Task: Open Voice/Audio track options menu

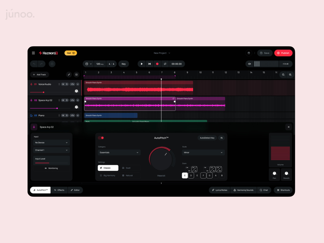Action: [59, 84]
